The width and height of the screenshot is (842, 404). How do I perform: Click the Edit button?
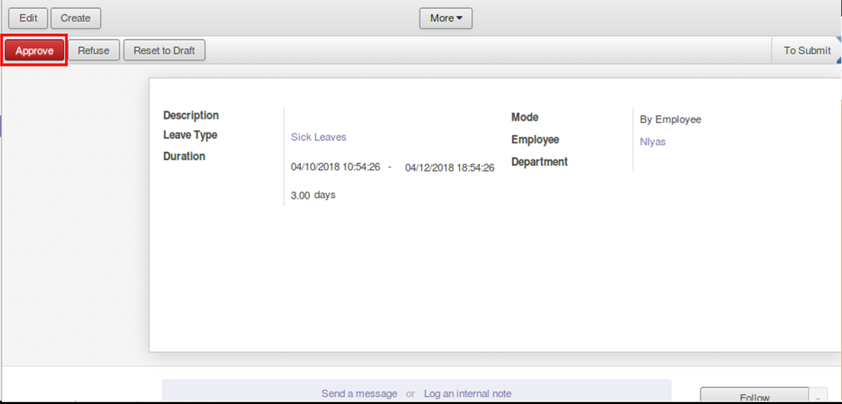(x=28, y=18)
